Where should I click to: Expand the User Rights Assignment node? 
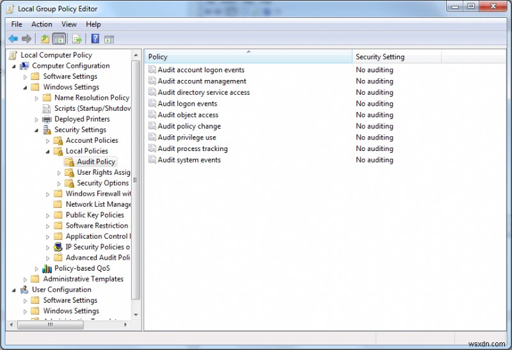point(59,173)
